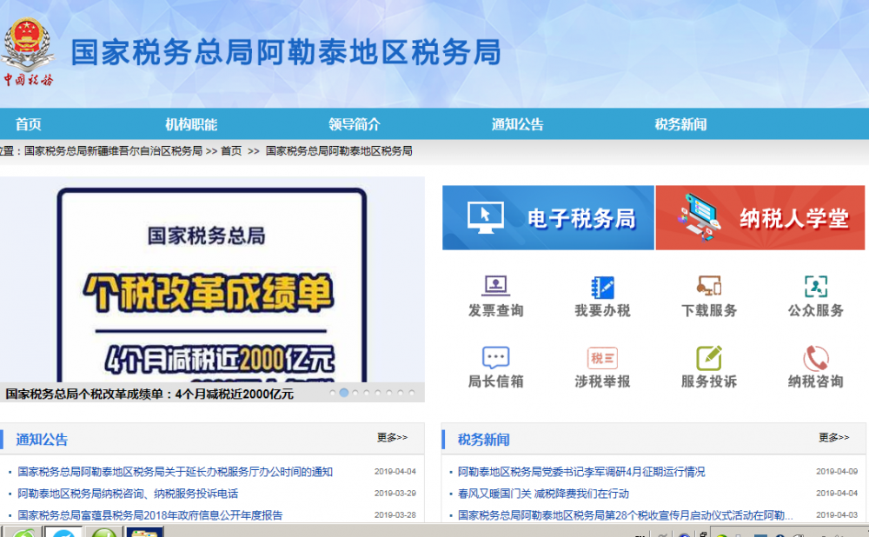Image resolution: width=869 pixels, height=537 pixels.
Task: Expand 通知公告 list via 更多>>
Action: pos(390,437)
